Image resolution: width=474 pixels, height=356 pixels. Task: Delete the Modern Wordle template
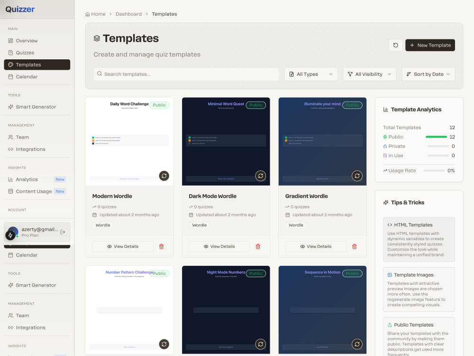click(x=162, y=246)
